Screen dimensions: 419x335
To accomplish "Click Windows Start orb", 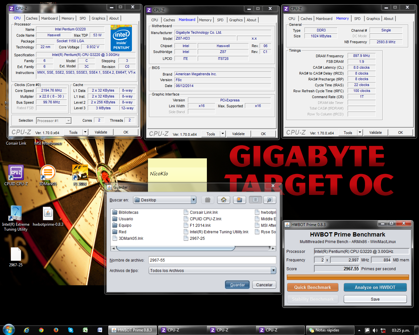I will [x=9, y=329].
